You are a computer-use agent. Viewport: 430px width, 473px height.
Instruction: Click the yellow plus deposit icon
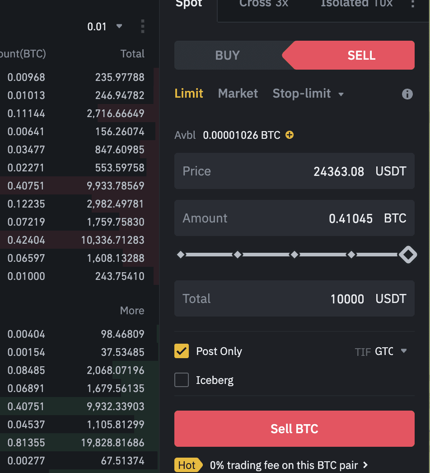coord(290,135)
